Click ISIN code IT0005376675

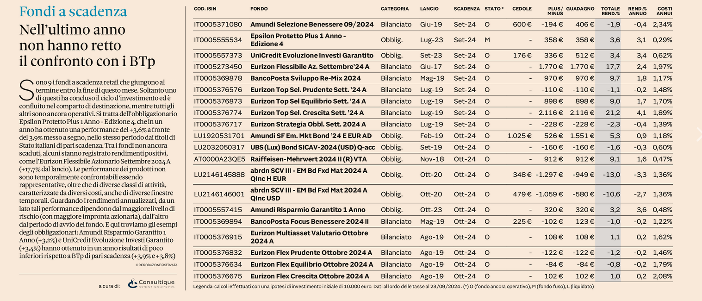pos(218,276)
